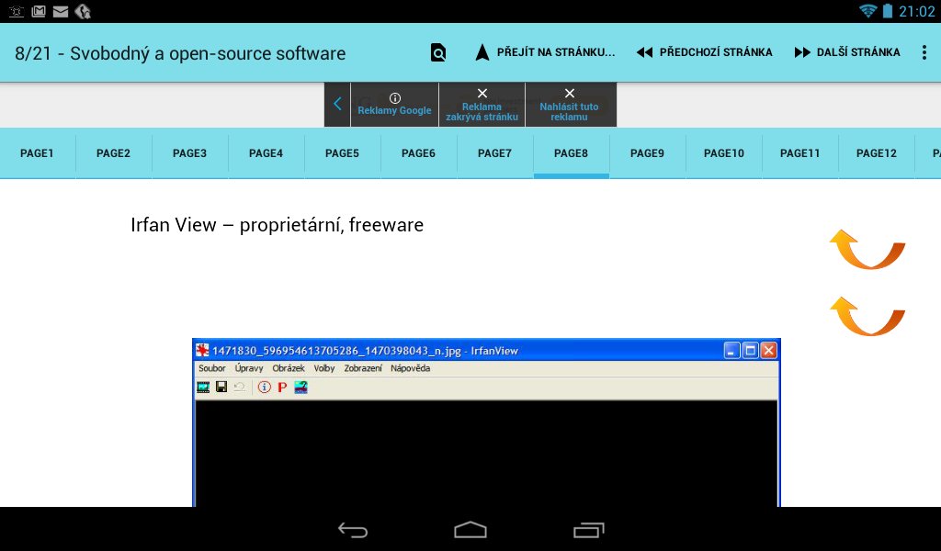Tap the Android back navigation button
Image resolution: width=941 pixels, height=551 pixels.
coord(353,530)
